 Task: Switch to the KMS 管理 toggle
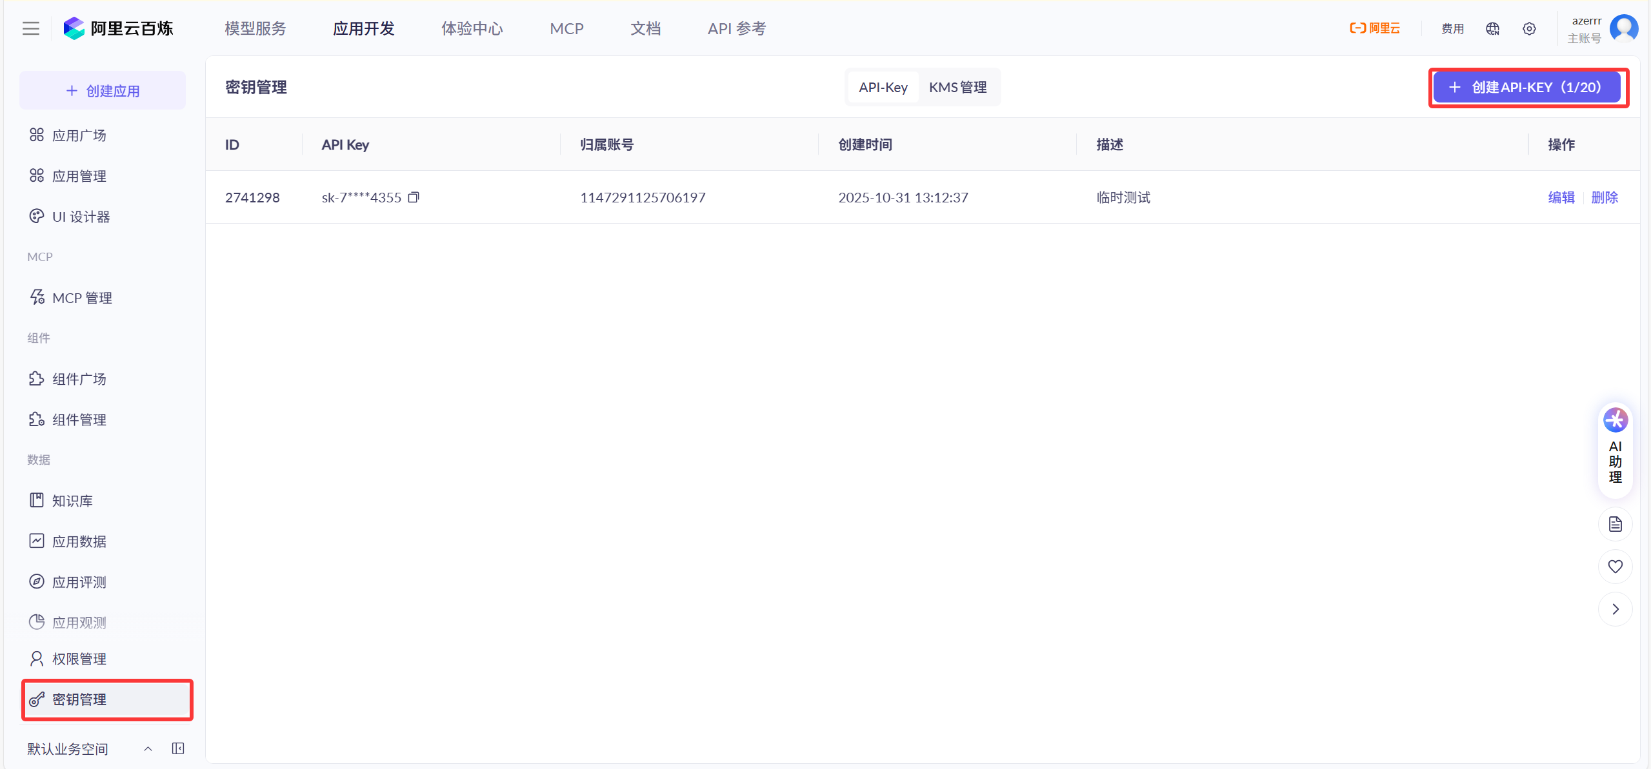tap(957, 87)
